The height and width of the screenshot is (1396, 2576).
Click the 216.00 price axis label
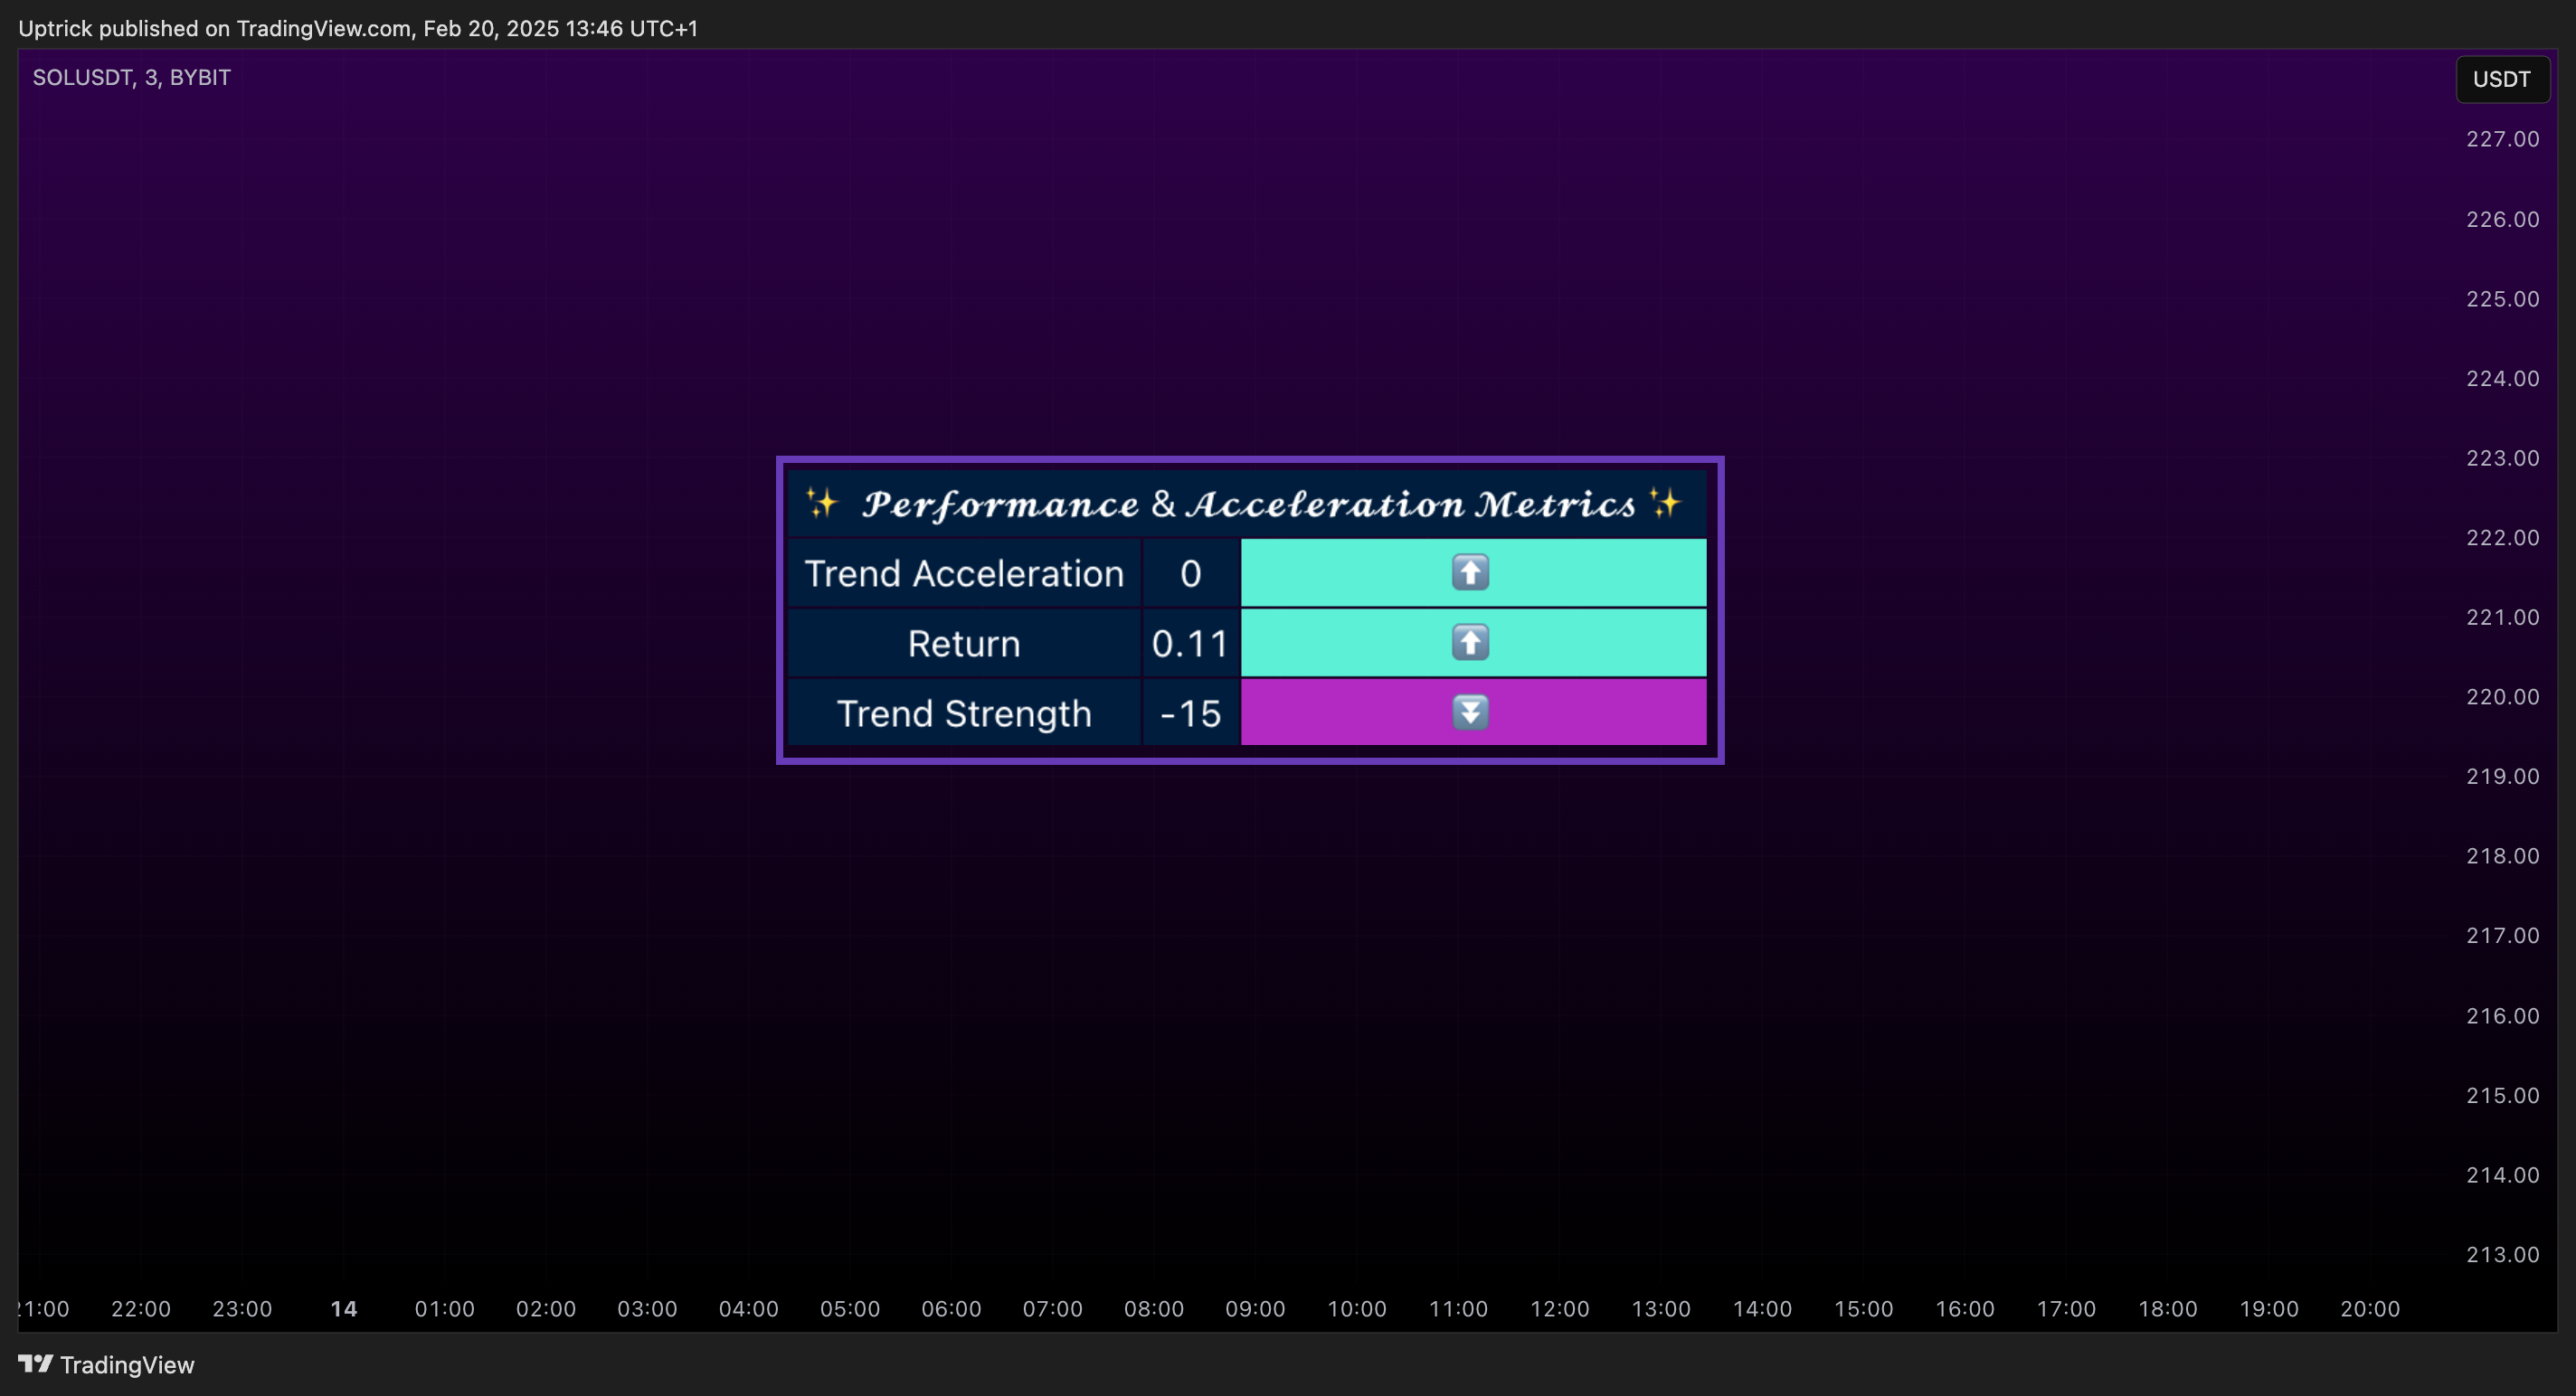click(x=2502, y=1016)
